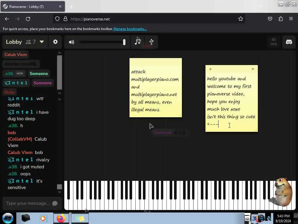Open the Pianoverse settings gear
The width and height of the screenshot is (298, 224).
pyautogui.click(x=55, y=42)
